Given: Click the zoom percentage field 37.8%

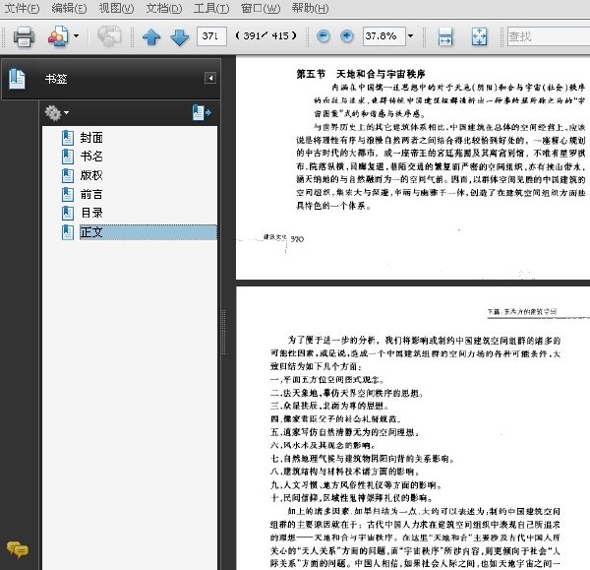Looking at the screenshot, I should 384,36.
